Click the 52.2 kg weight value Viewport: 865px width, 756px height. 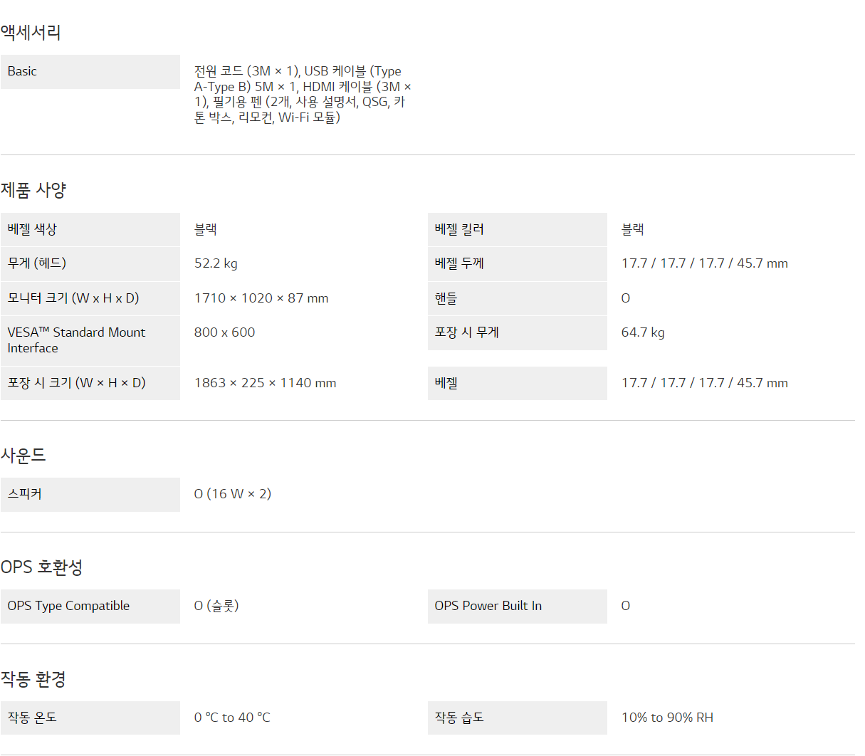(216, 263)
